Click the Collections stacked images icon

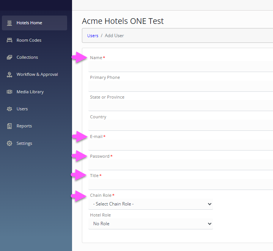[x=9, y=57]
